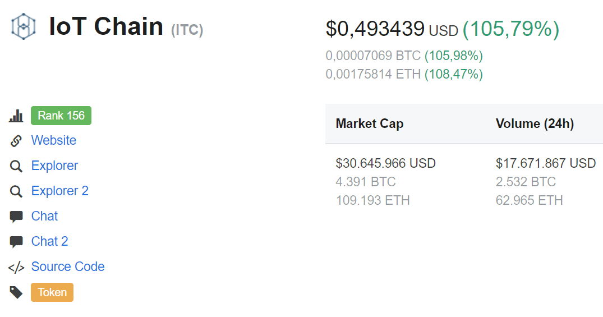
Task: Click the orange Token badge
Action: (x=52, y=292)
